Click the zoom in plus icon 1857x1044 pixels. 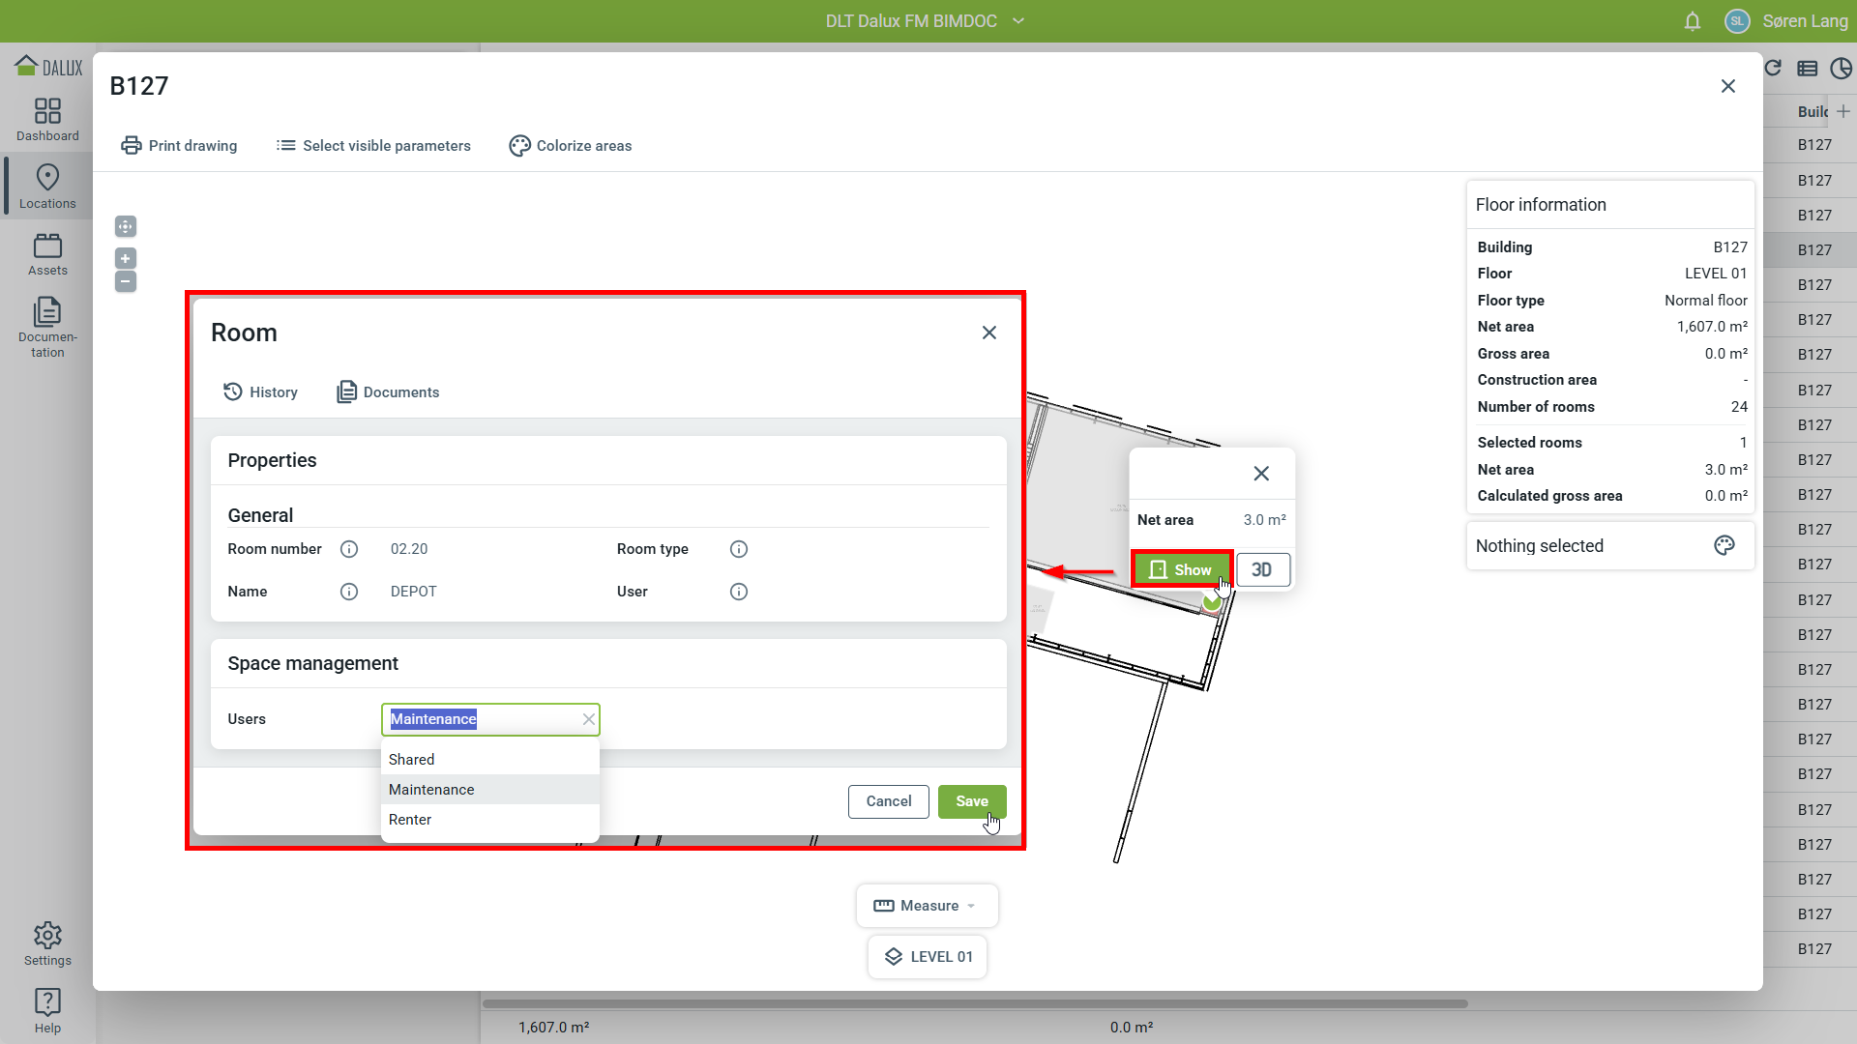[x=126, y=258]
